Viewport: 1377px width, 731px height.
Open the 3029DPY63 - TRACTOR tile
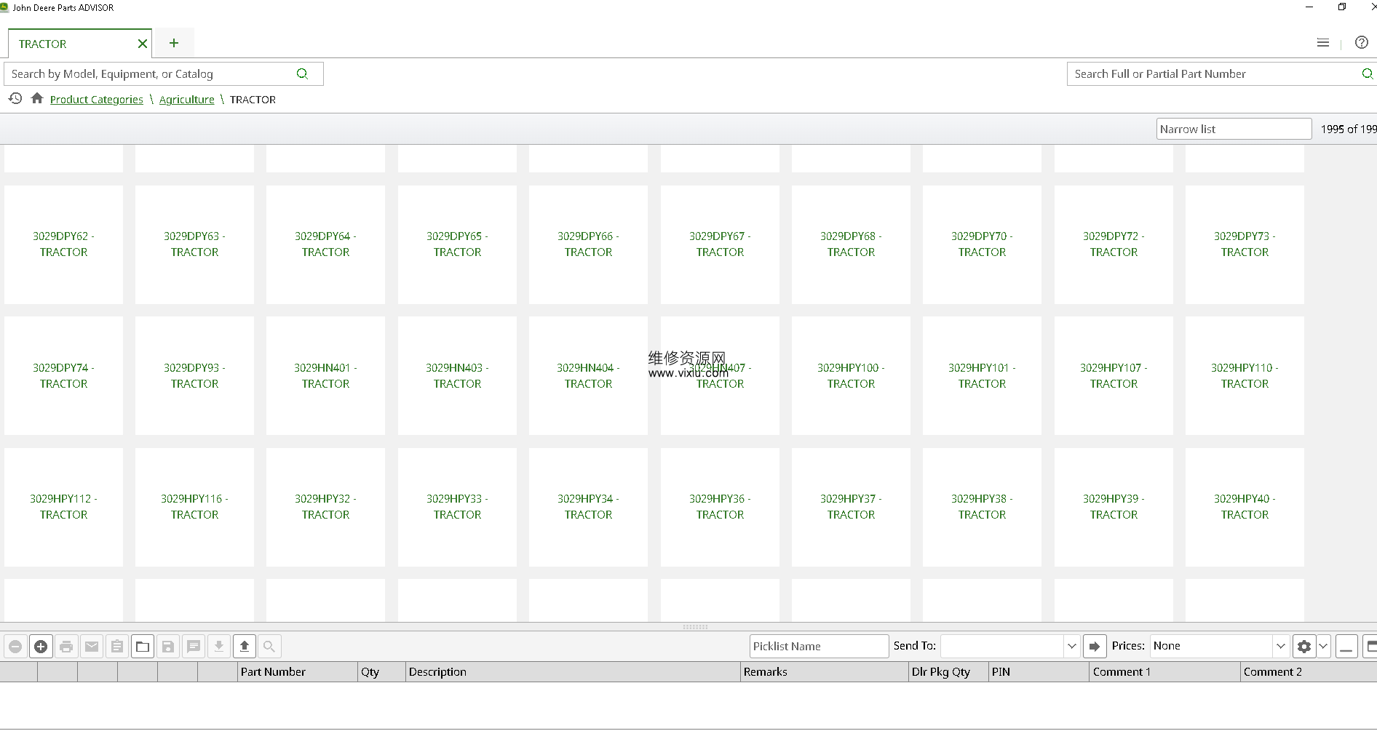(194, 244)
